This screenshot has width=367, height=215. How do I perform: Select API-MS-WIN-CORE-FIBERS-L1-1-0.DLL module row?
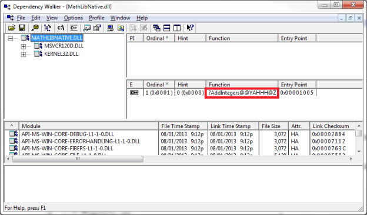[180, 149]
